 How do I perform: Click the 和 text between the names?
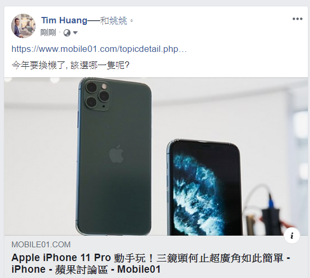(x=104, y=21)
